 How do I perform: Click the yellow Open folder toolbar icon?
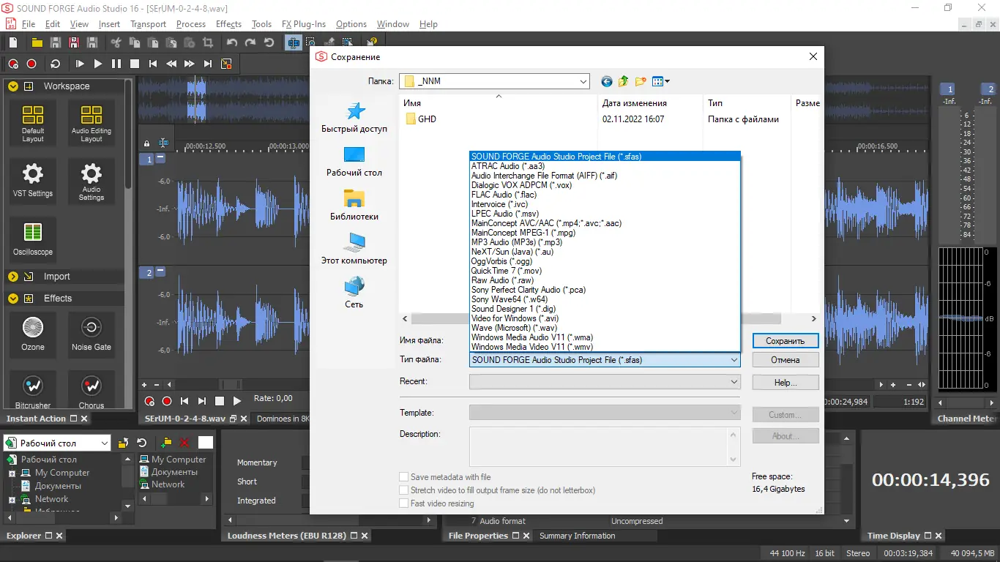coord(37,42)
